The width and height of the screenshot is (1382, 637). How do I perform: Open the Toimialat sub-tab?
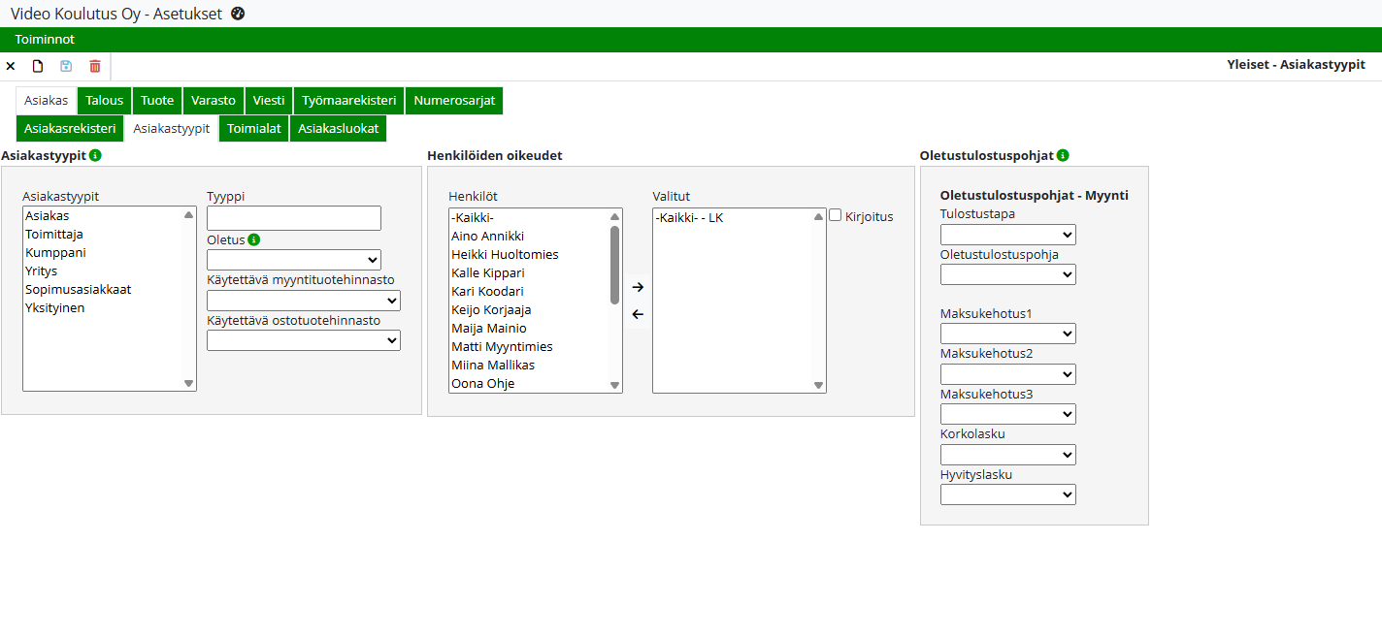[254, 128]
